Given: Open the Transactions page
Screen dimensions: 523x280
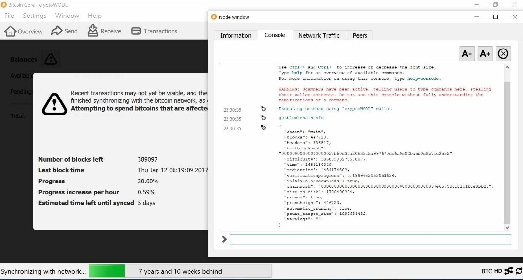Looking at the screenshot, I should 154,31.
